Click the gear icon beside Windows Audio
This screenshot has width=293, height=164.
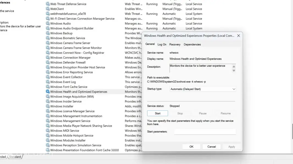point(48,24)
